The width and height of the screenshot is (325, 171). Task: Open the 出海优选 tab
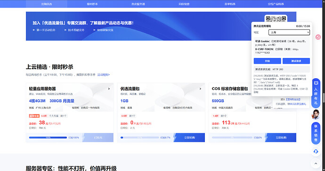coord(47,4)
